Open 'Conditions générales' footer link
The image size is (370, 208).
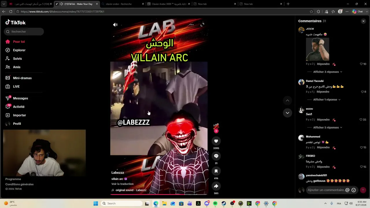point(19,184)
